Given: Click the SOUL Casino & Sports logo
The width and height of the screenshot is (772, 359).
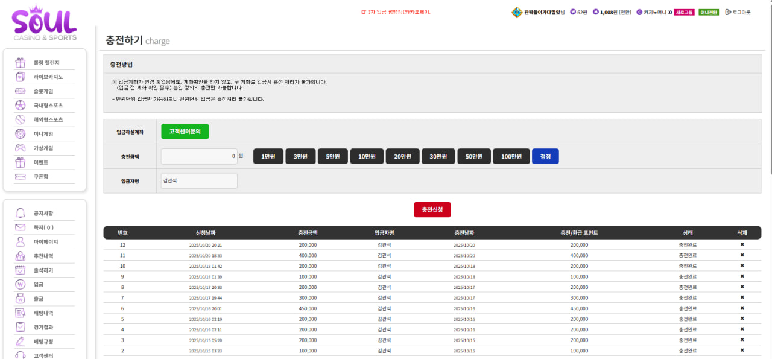Looking at the screenshot, I should [44, 22].
